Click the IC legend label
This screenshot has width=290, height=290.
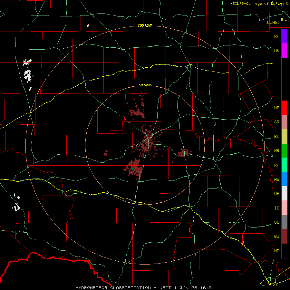[277, 208]
